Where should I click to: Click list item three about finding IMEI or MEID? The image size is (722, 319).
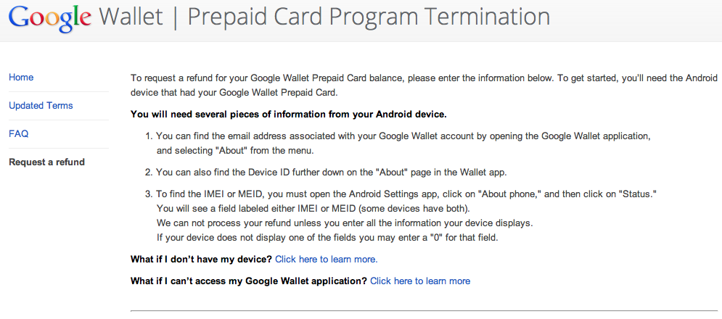pos(406,195)
